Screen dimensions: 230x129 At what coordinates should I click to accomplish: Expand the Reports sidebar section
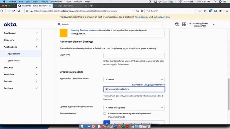20,81
